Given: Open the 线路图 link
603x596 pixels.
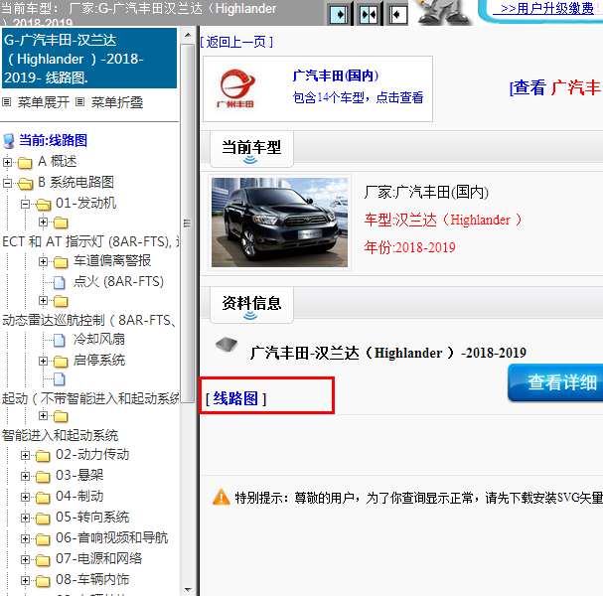Looking at the screenshot, I should (x=235, y=398).
